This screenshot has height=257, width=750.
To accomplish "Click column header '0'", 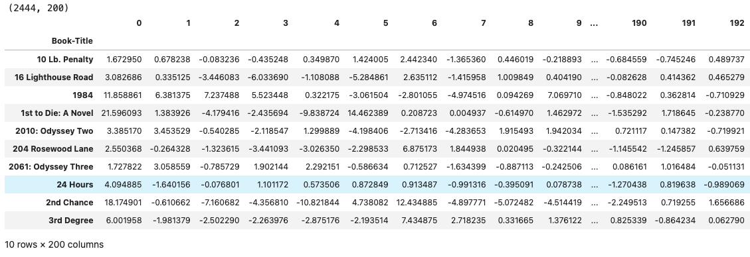I will click(x=139, y=23).
